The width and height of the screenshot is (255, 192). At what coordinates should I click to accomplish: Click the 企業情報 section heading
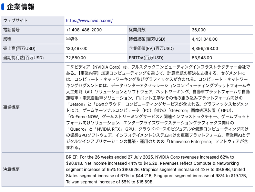(x=21, y=7)
